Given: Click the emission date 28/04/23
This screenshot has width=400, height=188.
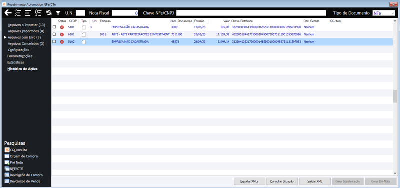Looking at the screenshot, I should click(x=199, y=42).
